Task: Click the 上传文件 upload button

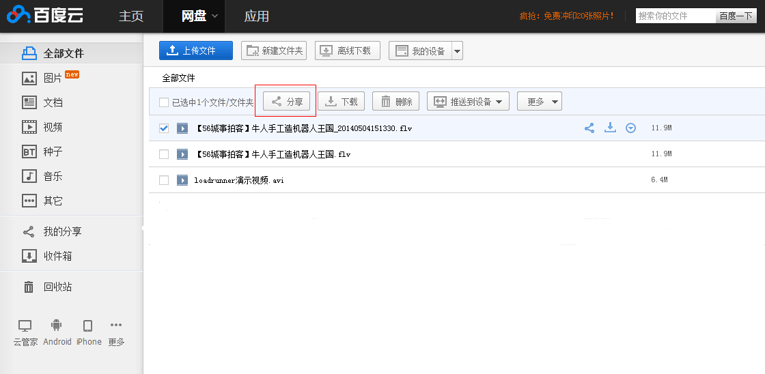Action: (x=196, y=51)
